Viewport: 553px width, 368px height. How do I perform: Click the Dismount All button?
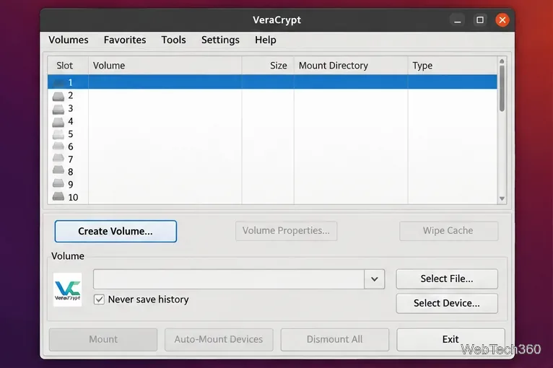coord(335,339)
